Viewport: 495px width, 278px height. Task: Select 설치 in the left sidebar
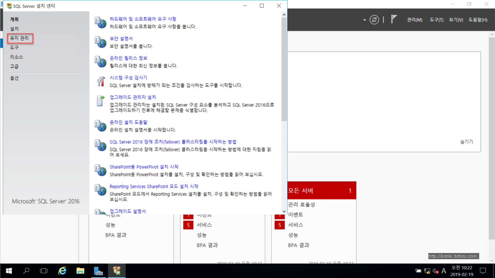(14, 29)
